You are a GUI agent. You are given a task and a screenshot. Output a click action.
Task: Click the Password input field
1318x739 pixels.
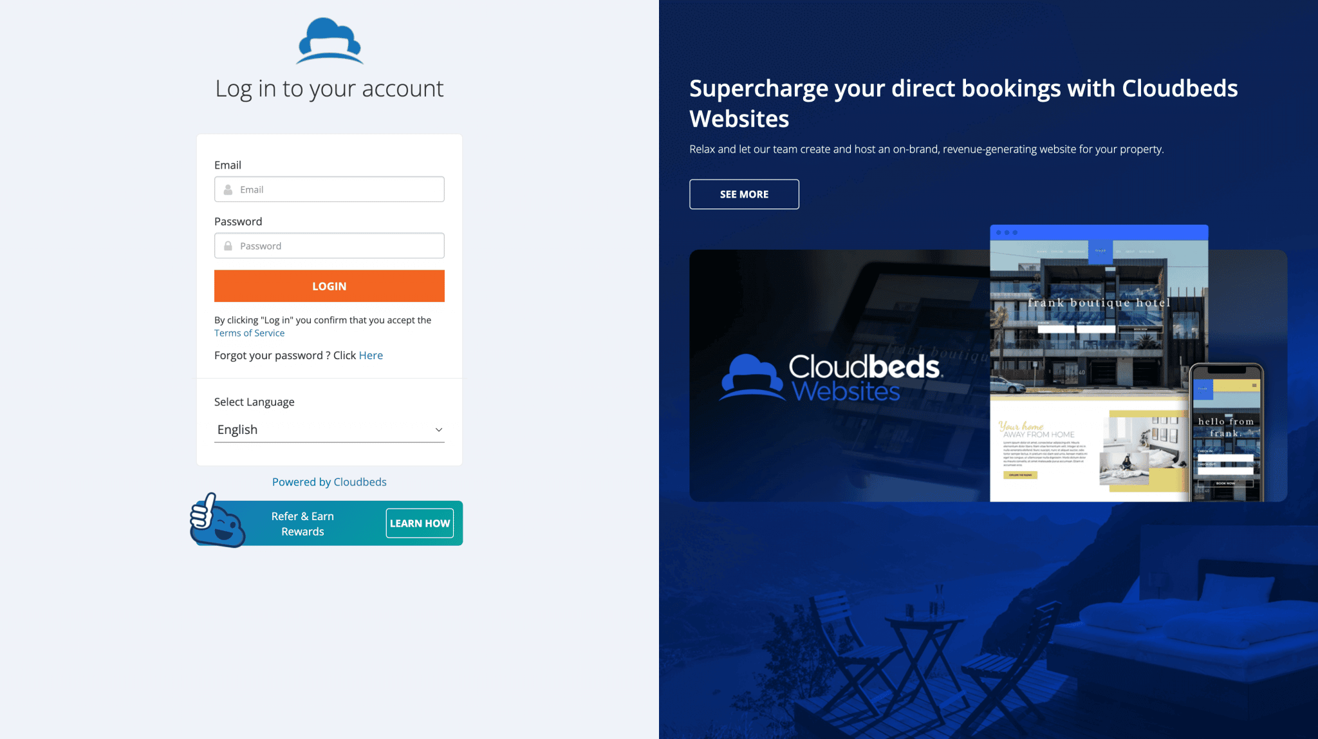click(x=329, y=245)
